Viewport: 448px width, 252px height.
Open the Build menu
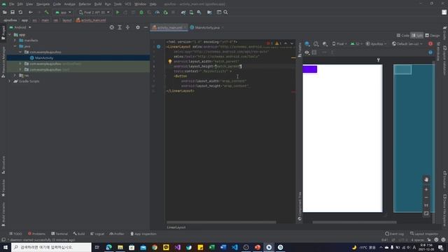[x=98, y=4]
